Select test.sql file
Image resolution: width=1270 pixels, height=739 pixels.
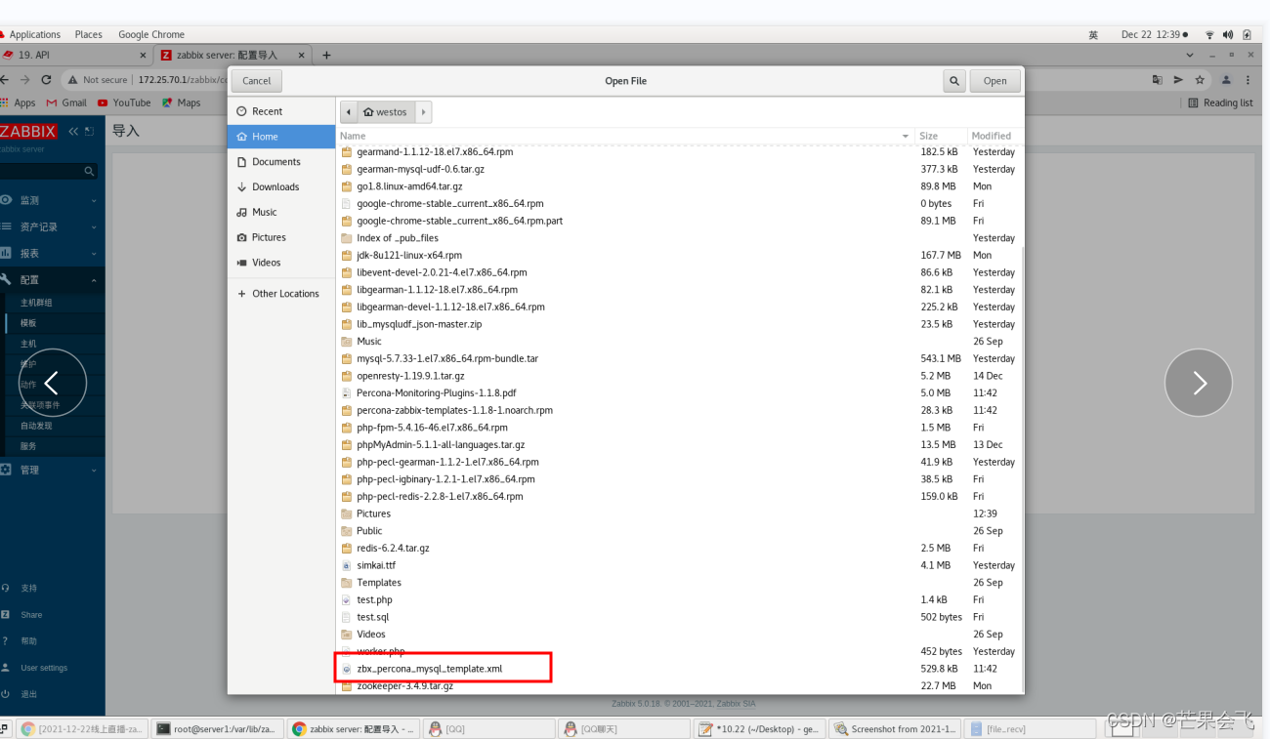tap(680, 617)
